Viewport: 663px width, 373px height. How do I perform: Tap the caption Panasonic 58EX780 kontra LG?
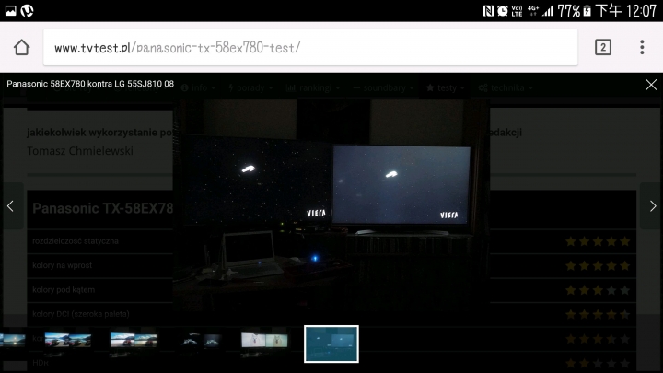tap(90, 84)
